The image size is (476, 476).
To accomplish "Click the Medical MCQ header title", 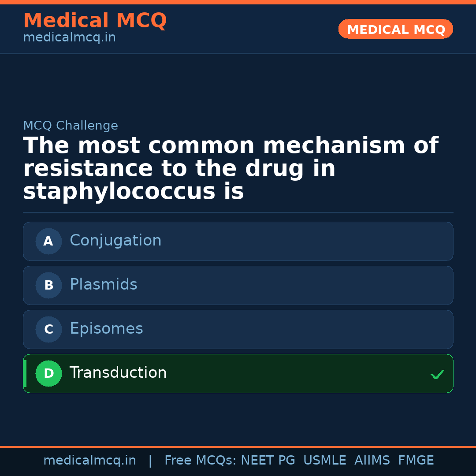I will coord(95,21).
